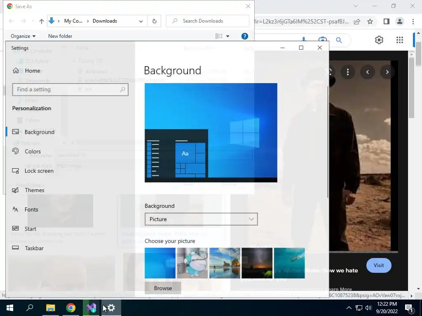Open Lock screen settings
This screenshot has width=422, height=316.
(x=33, y=171)
